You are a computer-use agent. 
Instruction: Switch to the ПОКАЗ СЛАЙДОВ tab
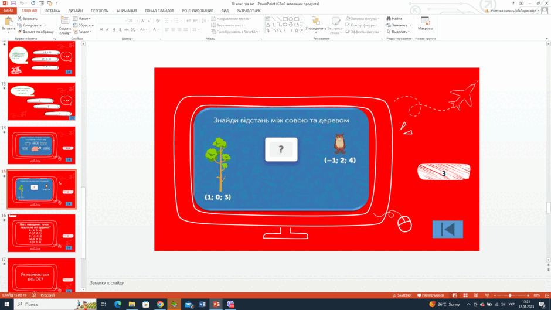159,11
